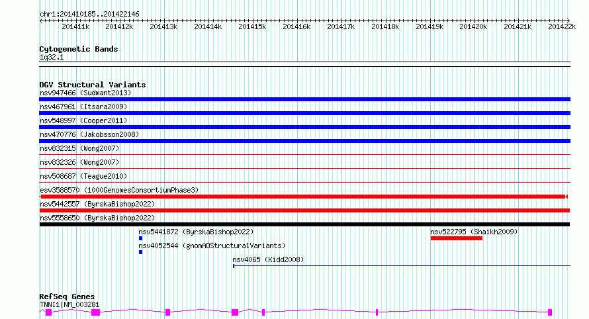Click the Cytogenetic Bands track title
This screenshot has height=319, width=589.
[79, 49]
